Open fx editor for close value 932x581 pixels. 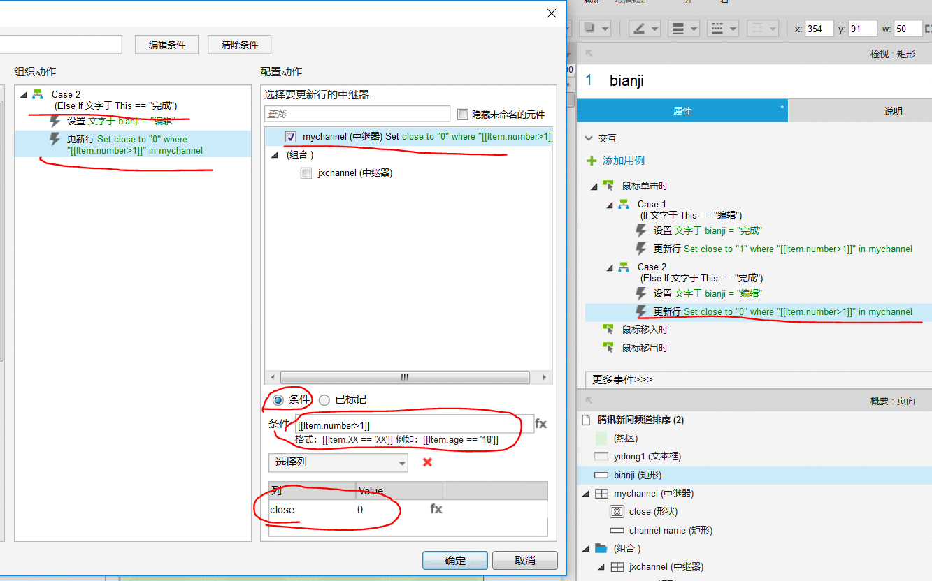pyautogui.click(x=436, y=509)
